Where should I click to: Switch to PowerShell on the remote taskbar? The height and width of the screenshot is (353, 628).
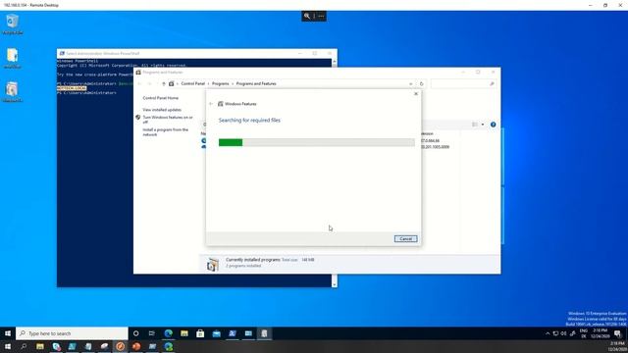(233, 333)
